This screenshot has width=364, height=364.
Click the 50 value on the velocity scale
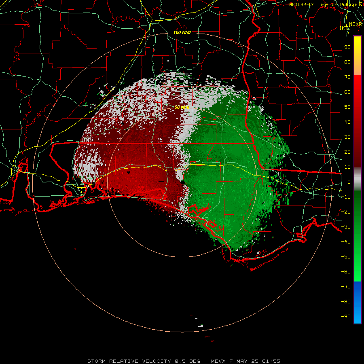[x=347, y=107]
